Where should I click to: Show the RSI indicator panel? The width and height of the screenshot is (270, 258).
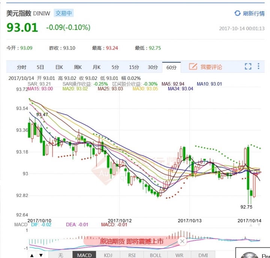(131, 255)
